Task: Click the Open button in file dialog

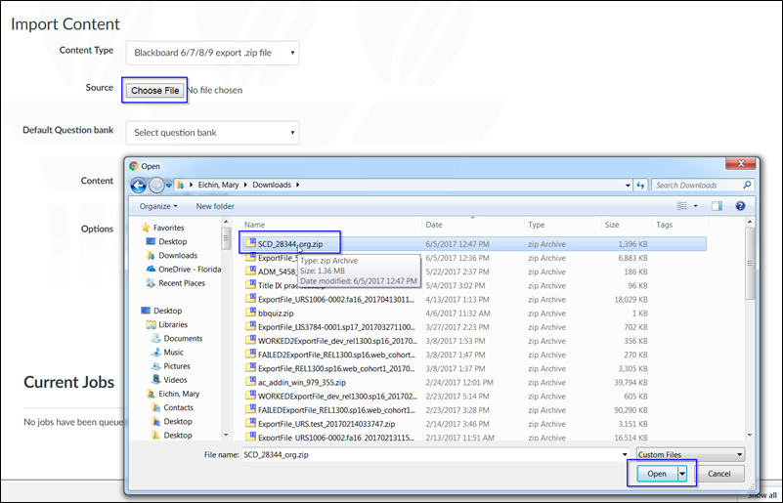Action: (657, 474)
